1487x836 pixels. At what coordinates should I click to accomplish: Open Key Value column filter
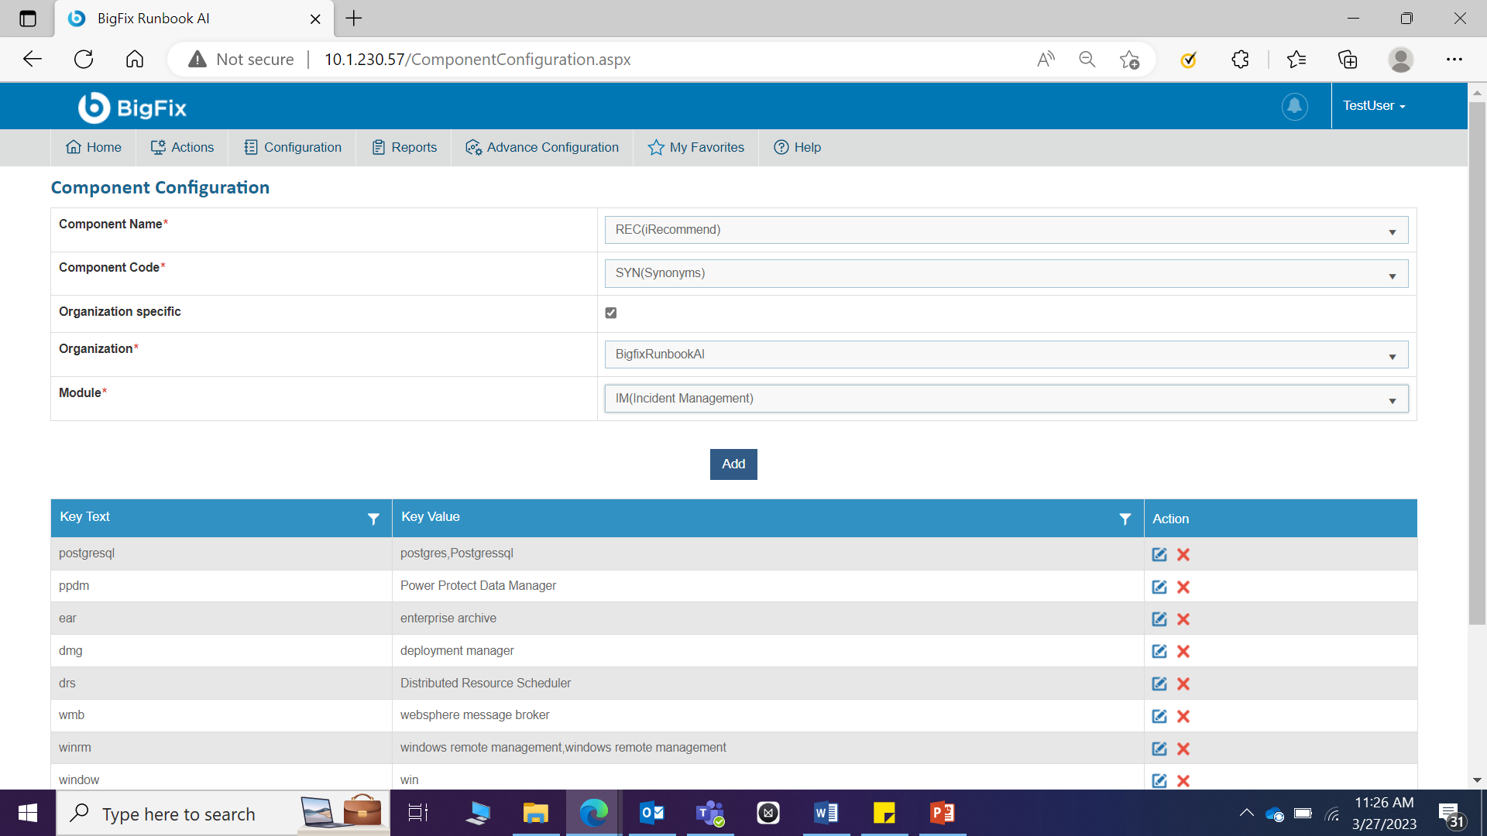(x=1125, y=519)
